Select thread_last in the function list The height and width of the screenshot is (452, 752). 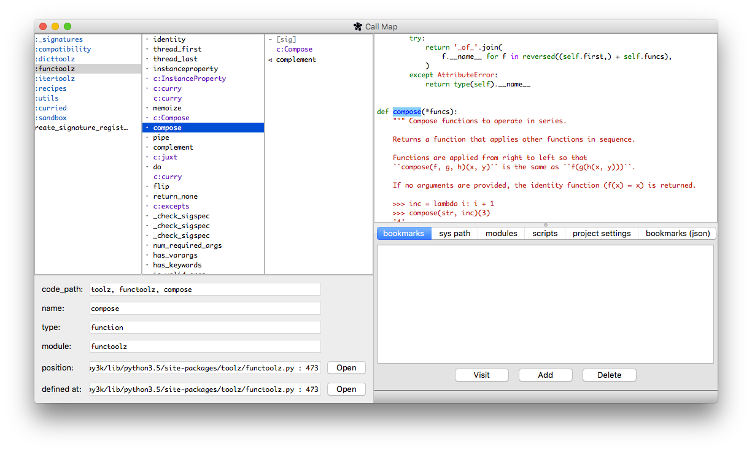(x=203, y=59)
